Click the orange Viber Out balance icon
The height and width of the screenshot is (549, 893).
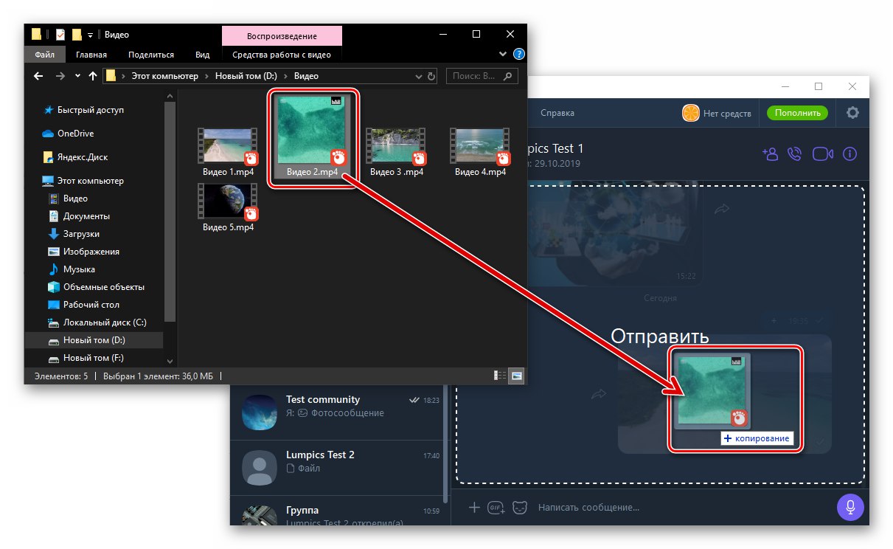click(690, 113)
